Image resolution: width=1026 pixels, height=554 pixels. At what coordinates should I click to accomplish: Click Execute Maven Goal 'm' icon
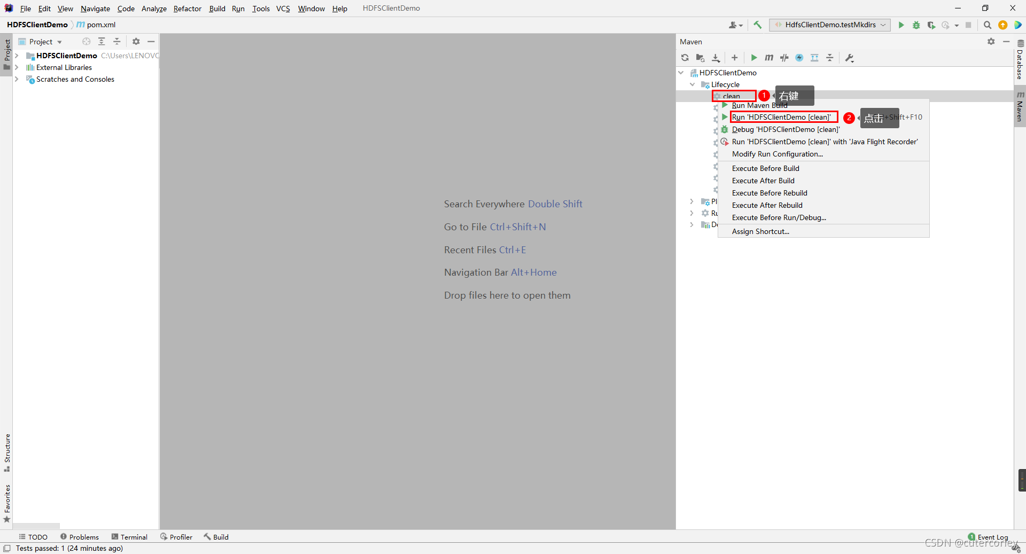point(769,58)
